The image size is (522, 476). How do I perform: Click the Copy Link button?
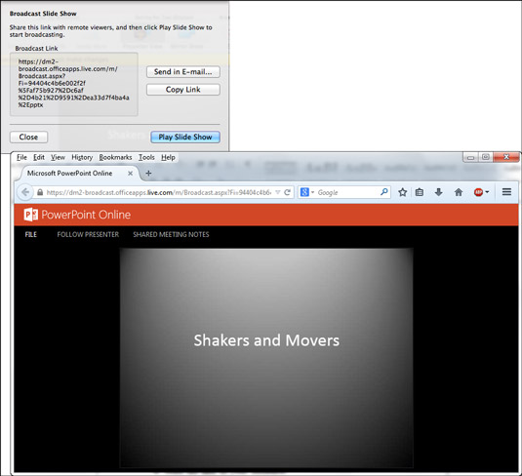[183, 90]
